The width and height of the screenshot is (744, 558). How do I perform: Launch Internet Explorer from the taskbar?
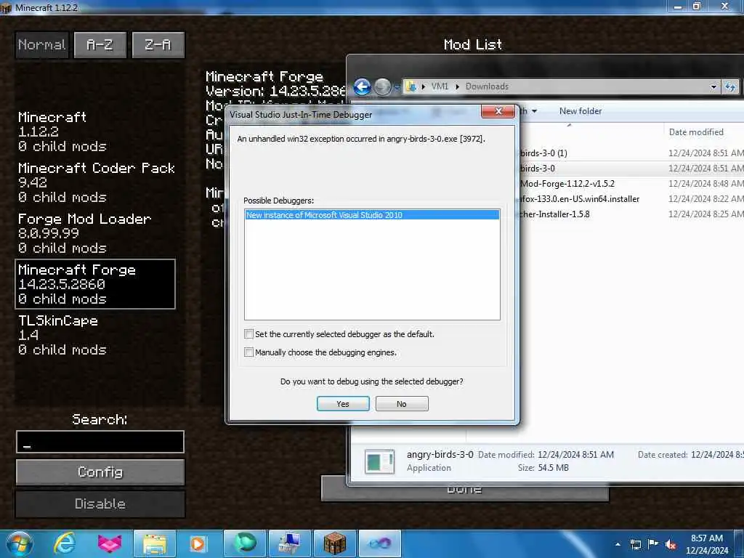(x=65, y=543)
